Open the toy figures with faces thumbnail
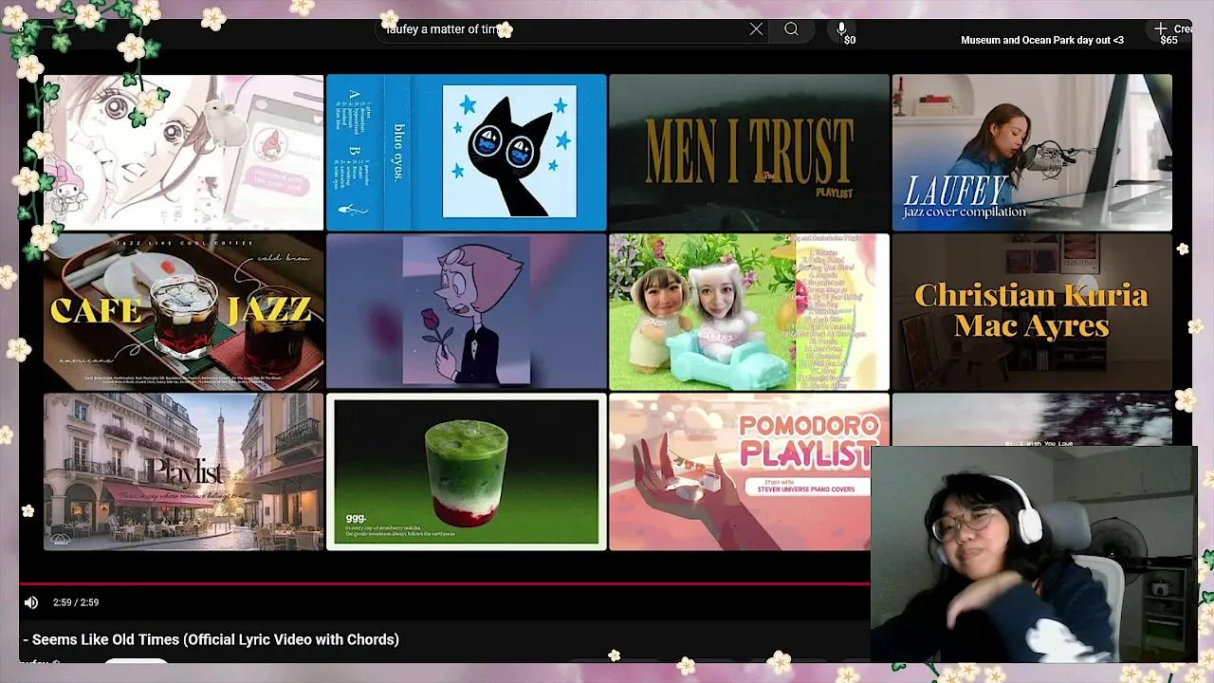The image size is (1214, 683). click(749, 312)
